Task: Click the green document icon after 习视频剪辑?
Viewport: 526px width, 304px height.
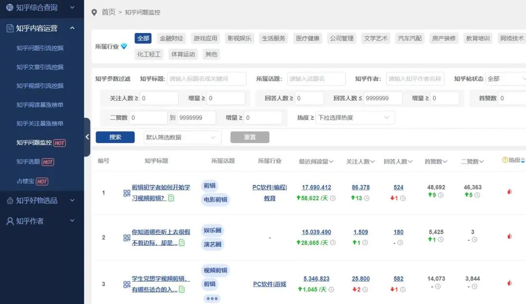Action: tap(171, 198)
